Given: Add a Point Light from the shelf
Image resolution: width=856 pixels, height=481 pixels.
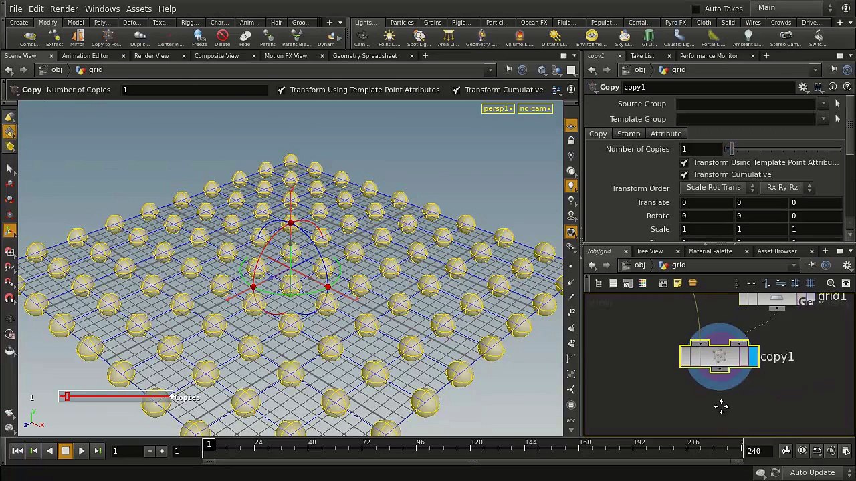Looking at the screenshot, I should [x=389, y=38].
